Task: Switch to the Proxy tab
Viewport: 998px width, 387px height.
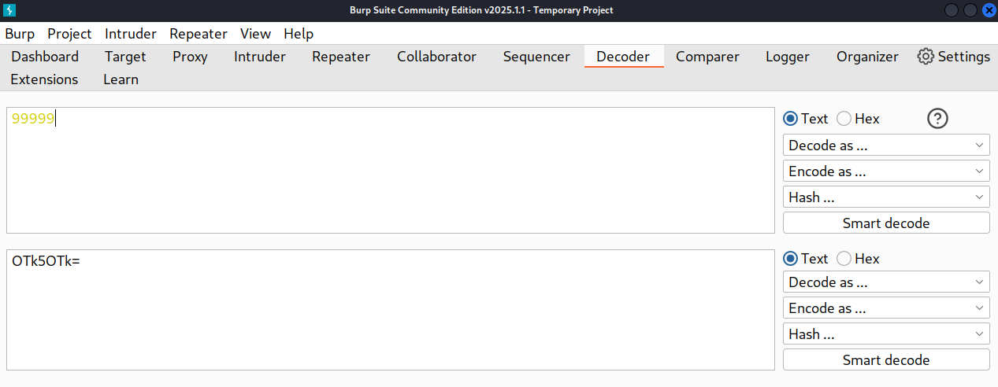Action: tap(190, 57)
